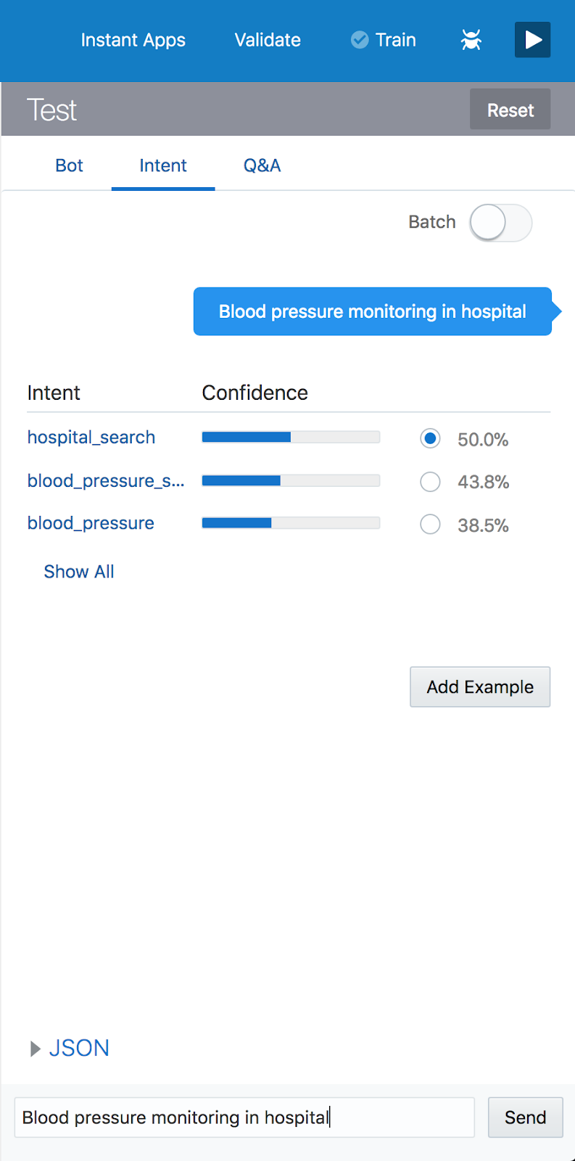
Task: Open Instant Apps in the header
Action: pyautogui.click(x=133, y=40)
